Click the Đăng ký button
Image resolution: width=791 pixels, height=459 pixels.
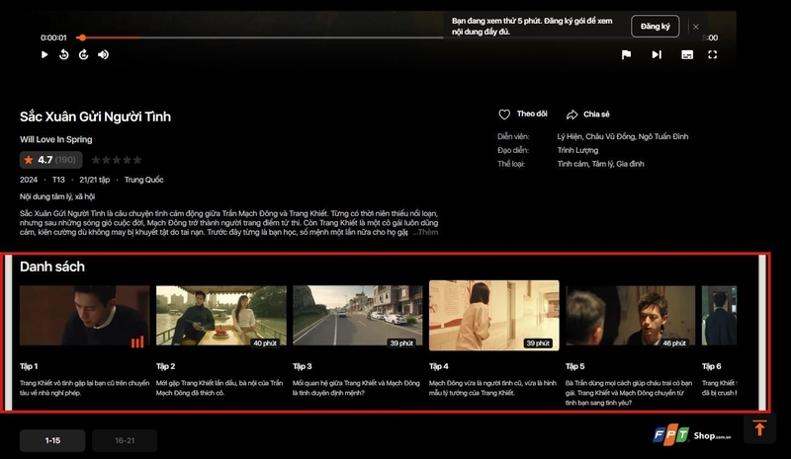(655, 26)
